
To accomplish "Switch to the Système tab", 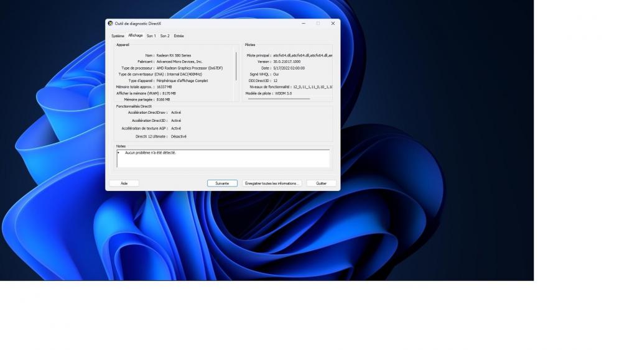I will pos(118,36).
